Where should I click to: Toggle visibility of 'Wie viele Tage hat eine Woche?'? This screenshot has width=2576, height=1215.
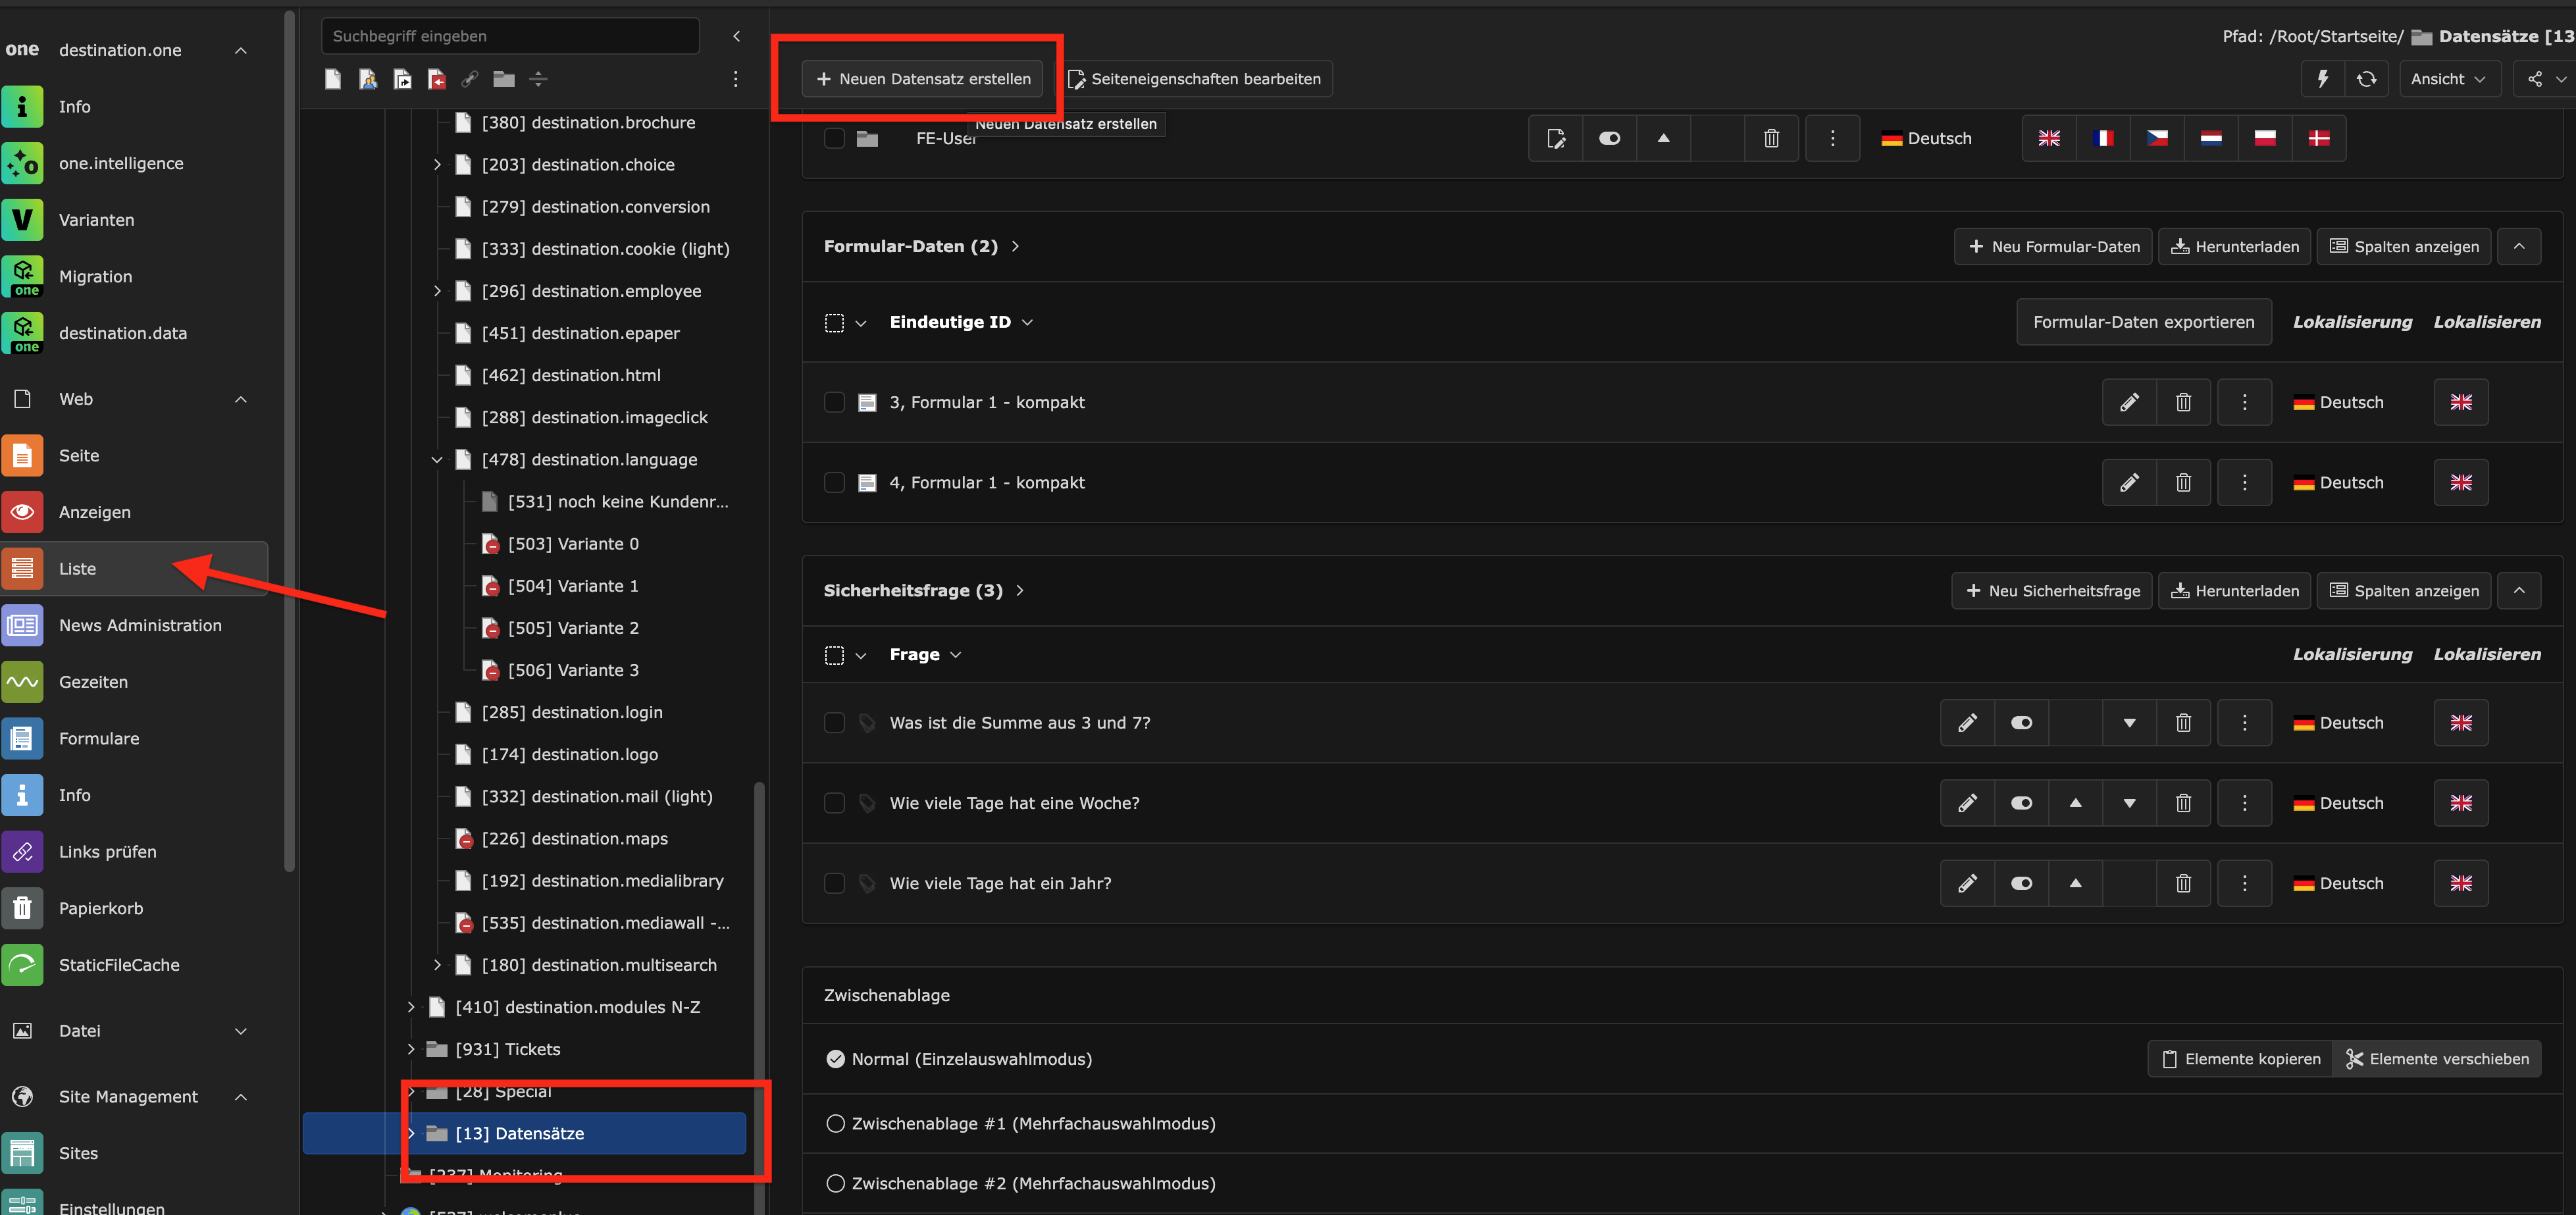[x=2021, y=803]
